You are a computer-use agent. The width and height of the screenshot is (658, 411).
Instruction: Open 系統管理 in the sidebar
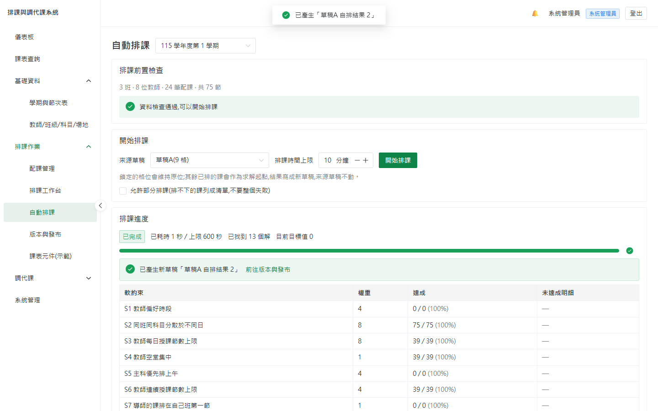coord(50,300)
